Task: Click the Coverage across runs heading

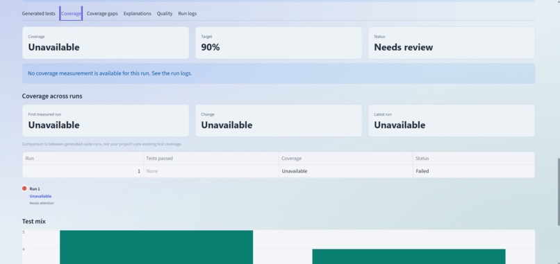Action: tap(52, 96)
